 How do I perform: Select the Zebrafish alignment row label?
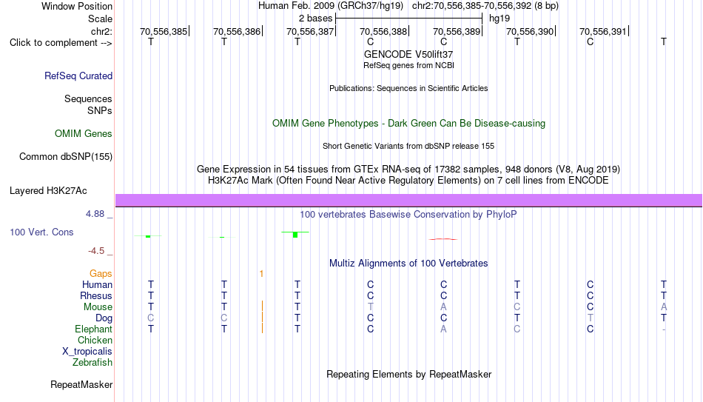point(92,362)
